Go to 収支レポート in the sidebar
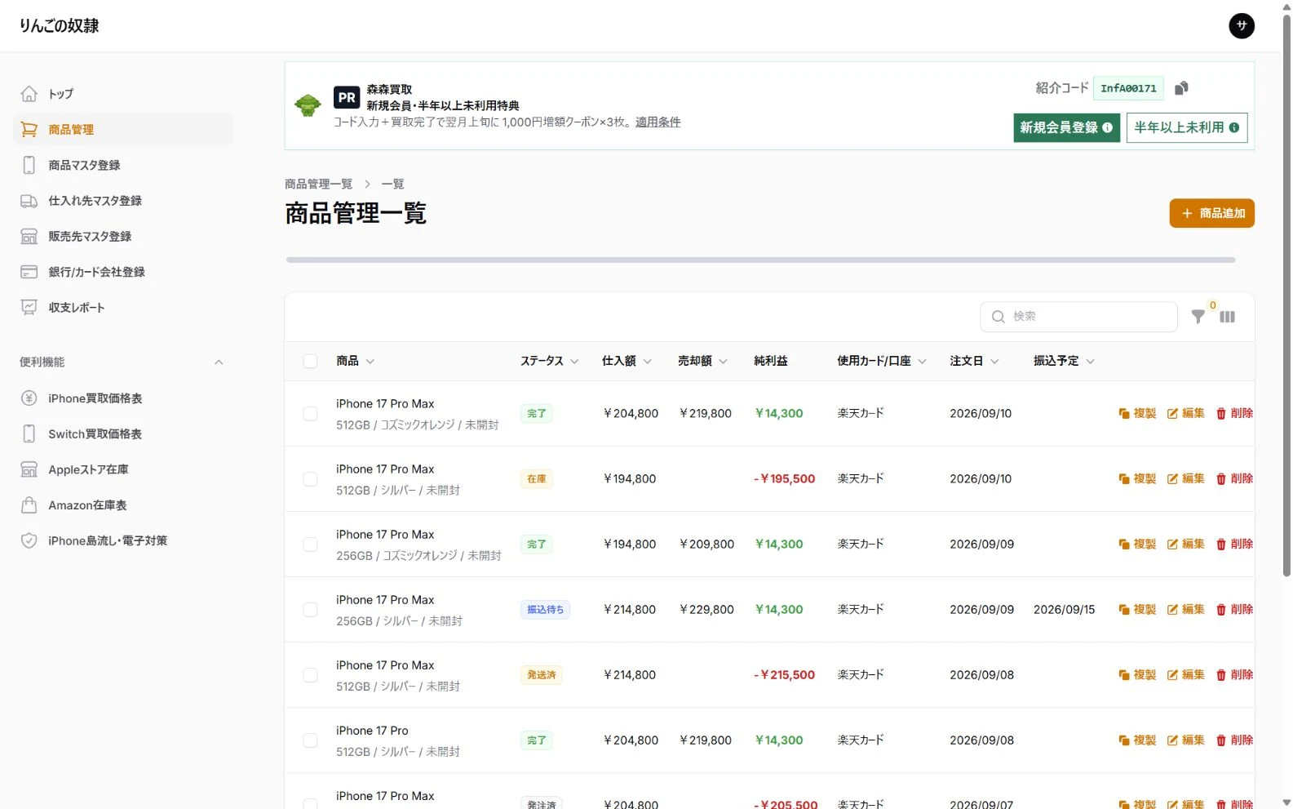This screenshot has width=1293, height=809. point(123,308)
